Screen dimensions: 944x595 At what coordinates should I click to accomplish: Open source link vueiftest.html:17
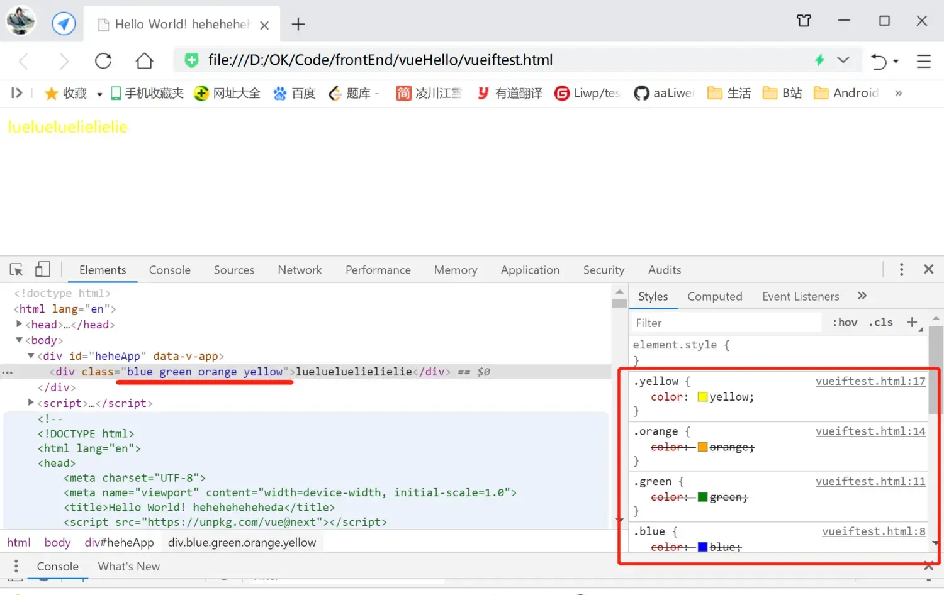[x=870, y=381]
